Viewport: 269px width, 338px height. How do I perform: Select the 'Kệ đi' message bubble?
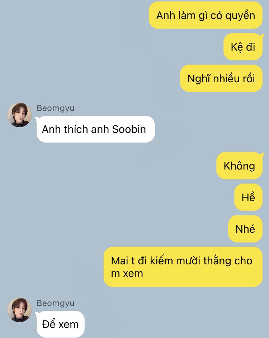[243, 47]
